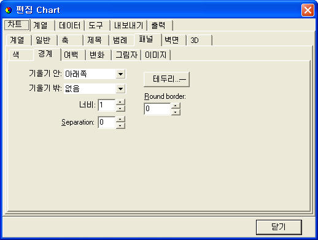The width and height of the screenshot is (318, 240).
Task: Select the 일반 tab
Action: coord(44,40)
